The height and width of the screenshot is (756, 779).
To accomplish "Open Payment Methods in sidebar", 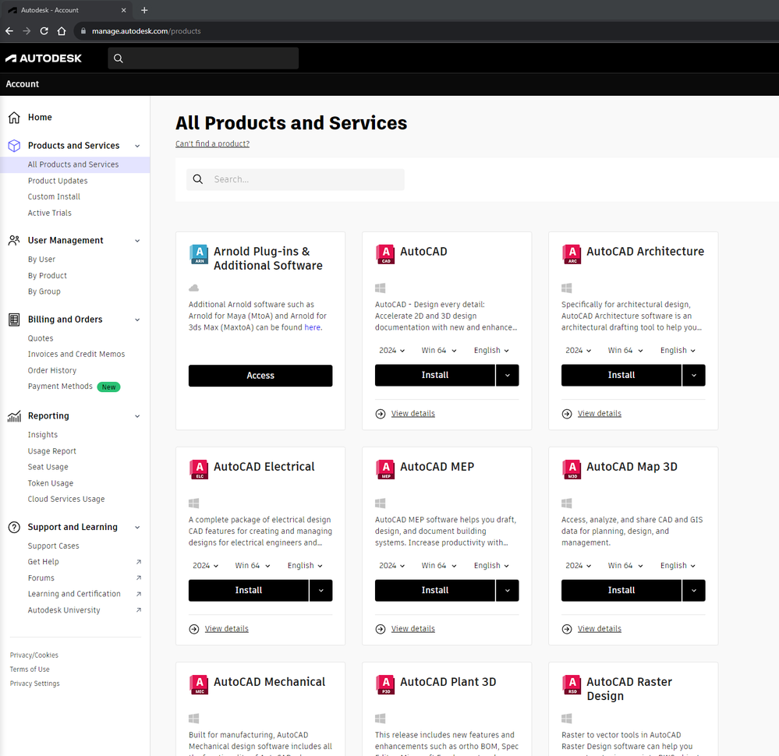I will click(x=60, y=386).
